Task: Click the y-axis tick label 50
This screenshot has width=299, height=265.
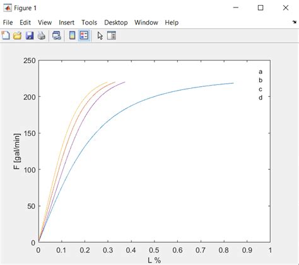Action: (32, 206)
